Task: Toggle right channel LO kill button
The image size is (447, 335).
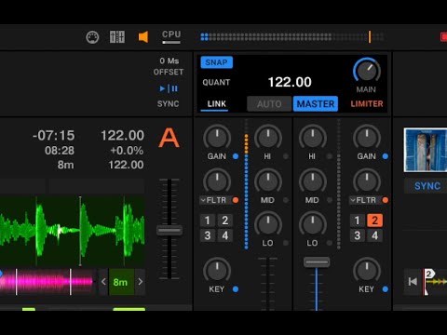Action: [x=330, y=243]
